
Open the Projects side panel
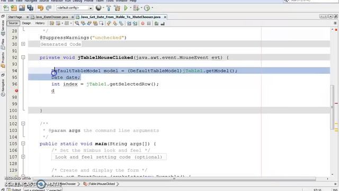tap(3, 60)
